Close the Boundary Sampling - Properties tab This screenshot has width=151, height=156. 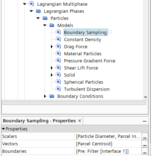[x=80, y=121]
